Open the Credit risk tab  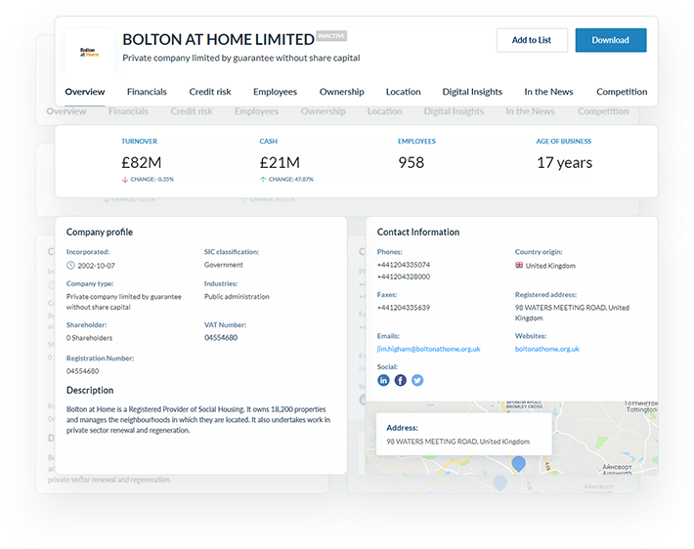pyautogui.click(x=210, y=92)
